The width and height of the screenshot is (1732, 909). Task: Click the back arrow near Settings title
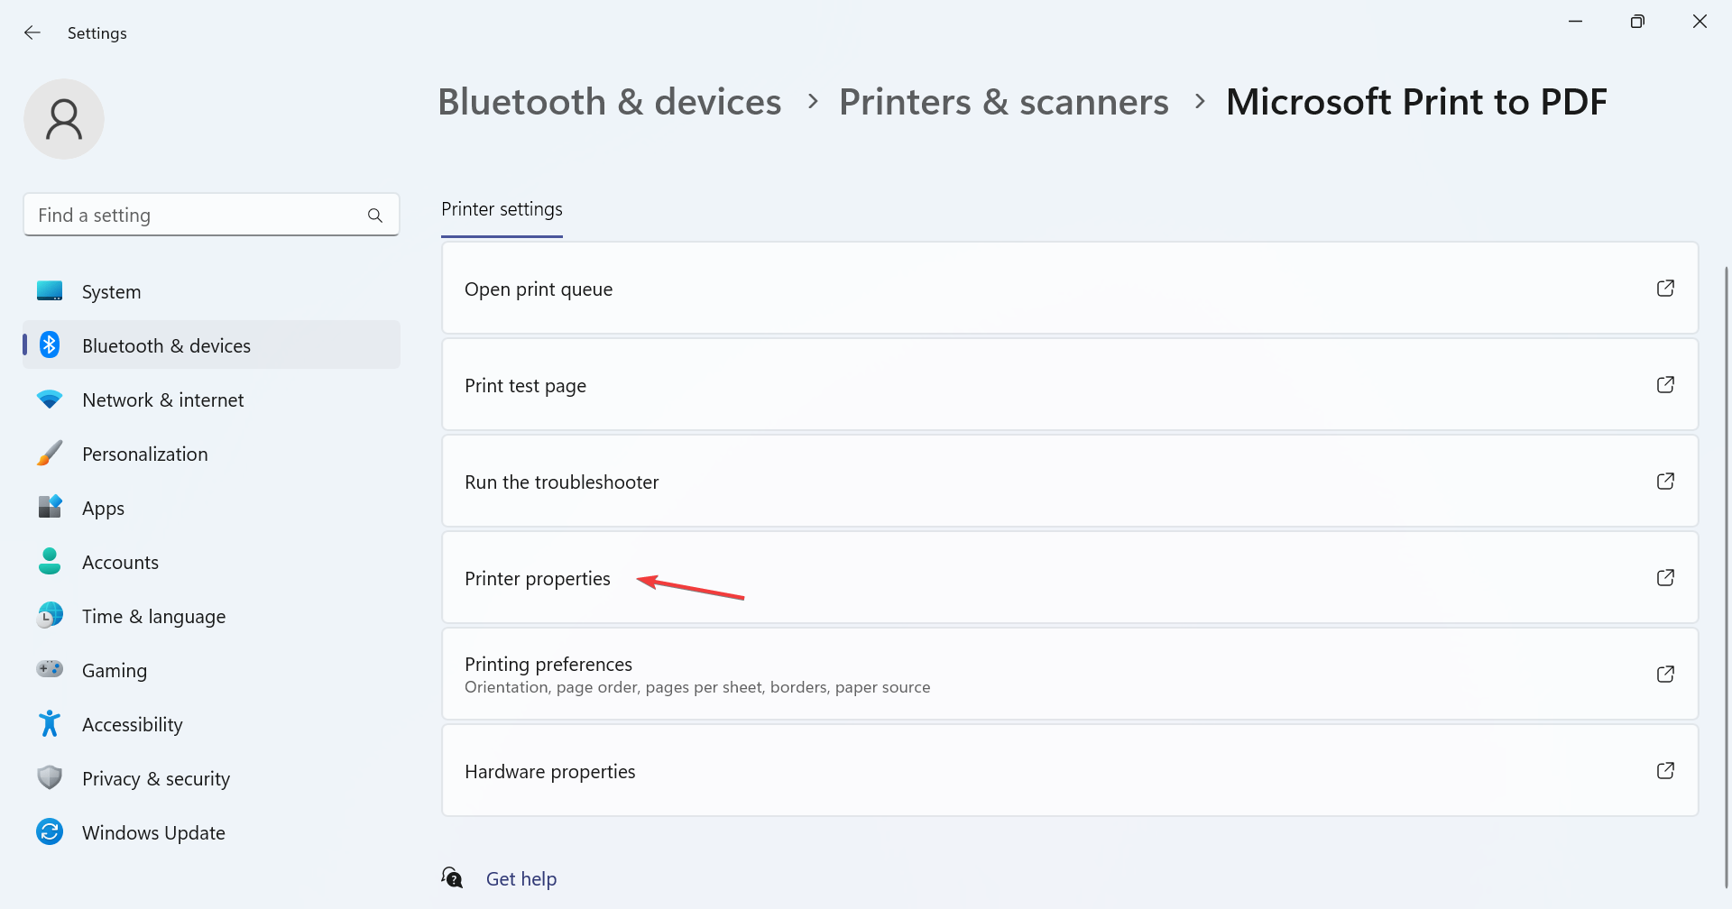[32, 32]
